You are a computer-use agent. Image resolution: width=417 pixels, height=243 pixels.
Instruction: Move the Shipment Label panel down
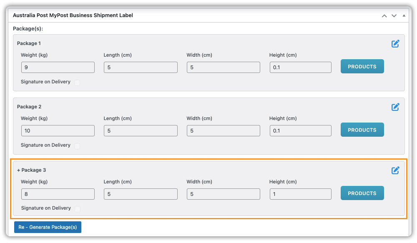click(394, 16)
